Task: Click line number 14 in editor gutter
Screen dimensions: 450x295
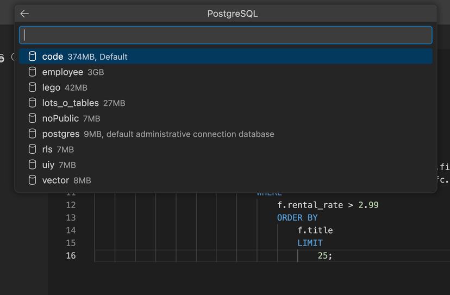Action: (71, 230)
